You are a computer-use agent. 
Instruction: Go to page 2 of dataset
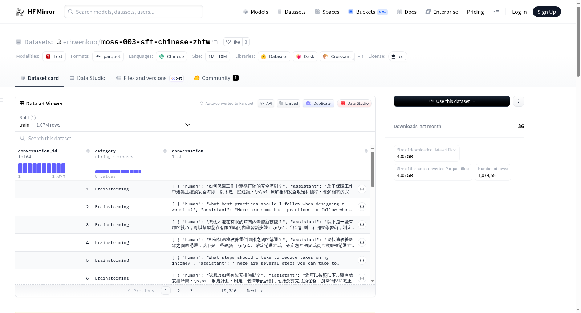(x=178, y=291)
